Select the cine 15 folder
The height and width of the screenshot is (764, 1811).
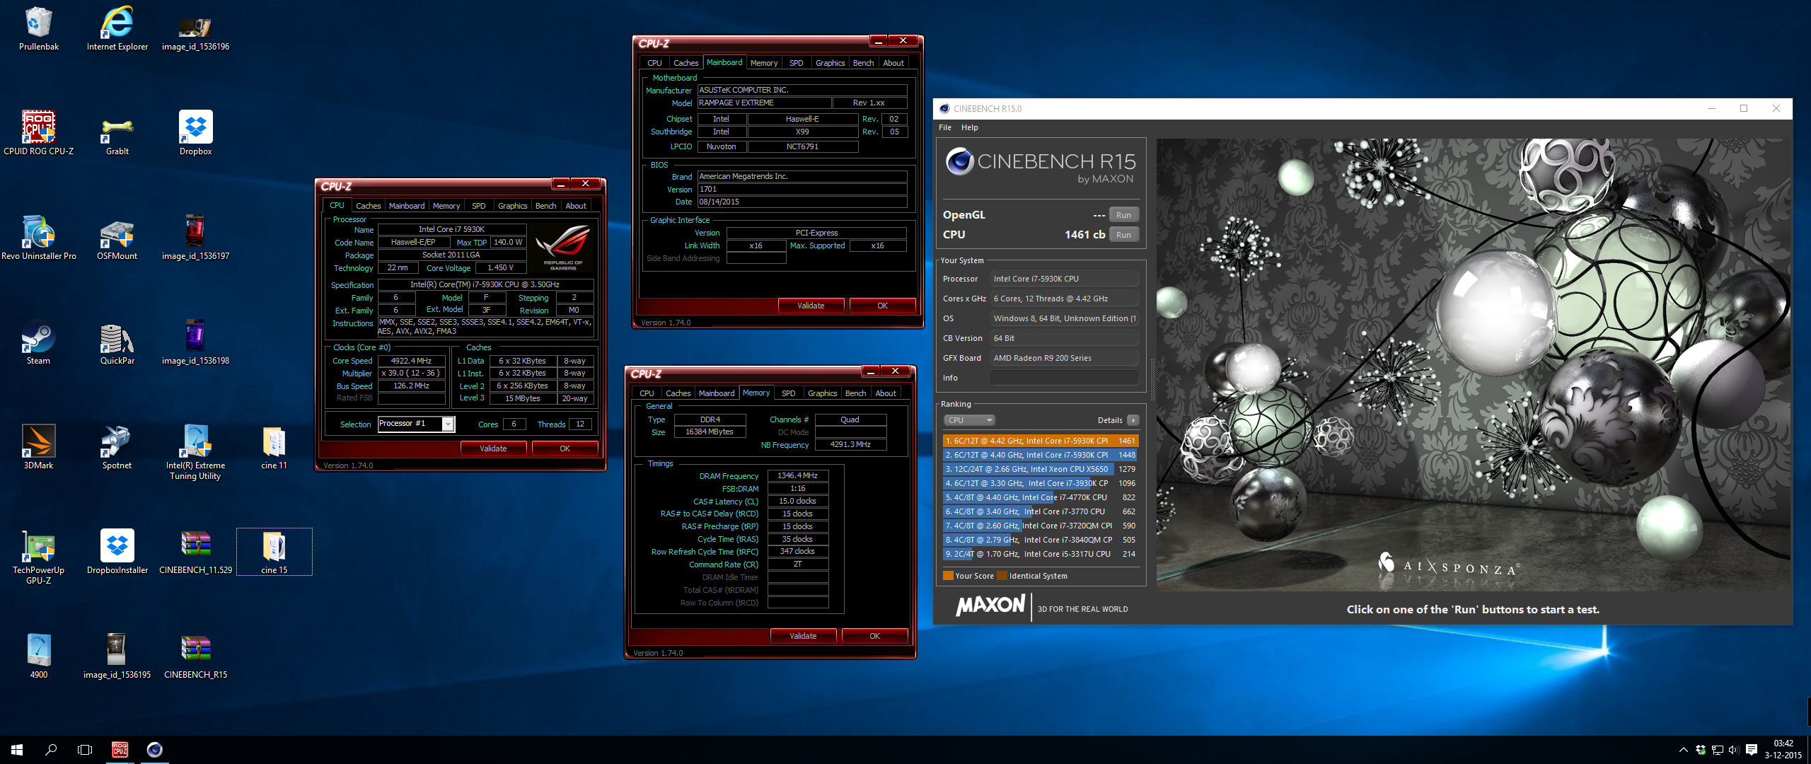pos(274,552)
